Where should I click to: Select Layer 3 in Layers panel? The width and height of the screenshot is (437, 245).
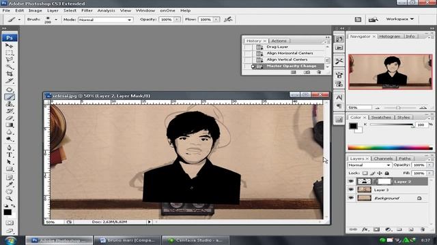pos(388,190)
